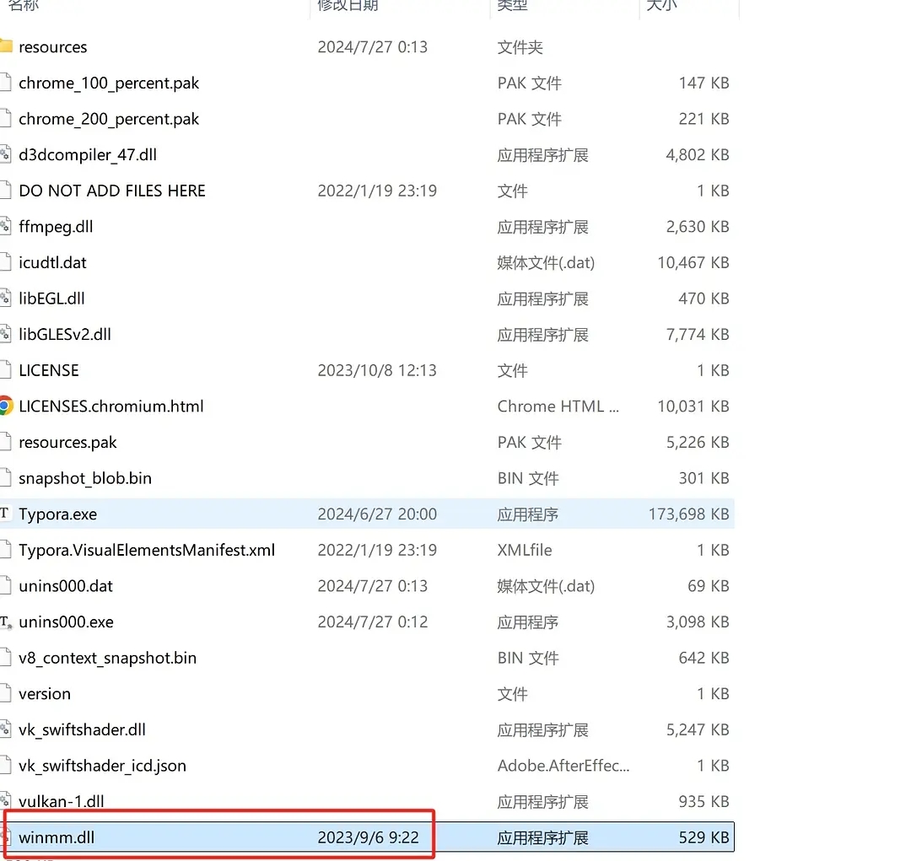Sort by the size column header
Viewport: 911px width, 861px height.
[661, 5]
